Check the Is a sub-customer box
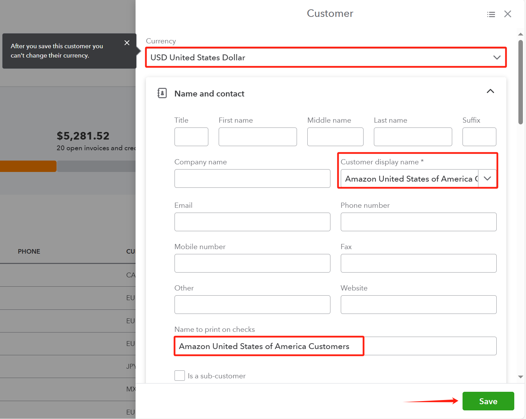Viewport: 526px width, 419px height. coord(180,376)
